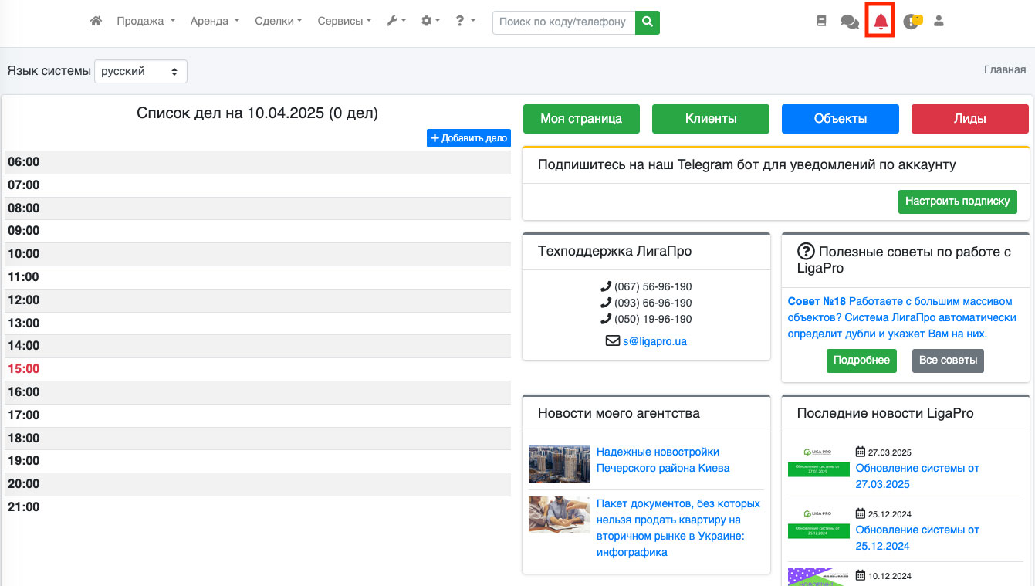Expand the Сервисы menu

(344, 22)
